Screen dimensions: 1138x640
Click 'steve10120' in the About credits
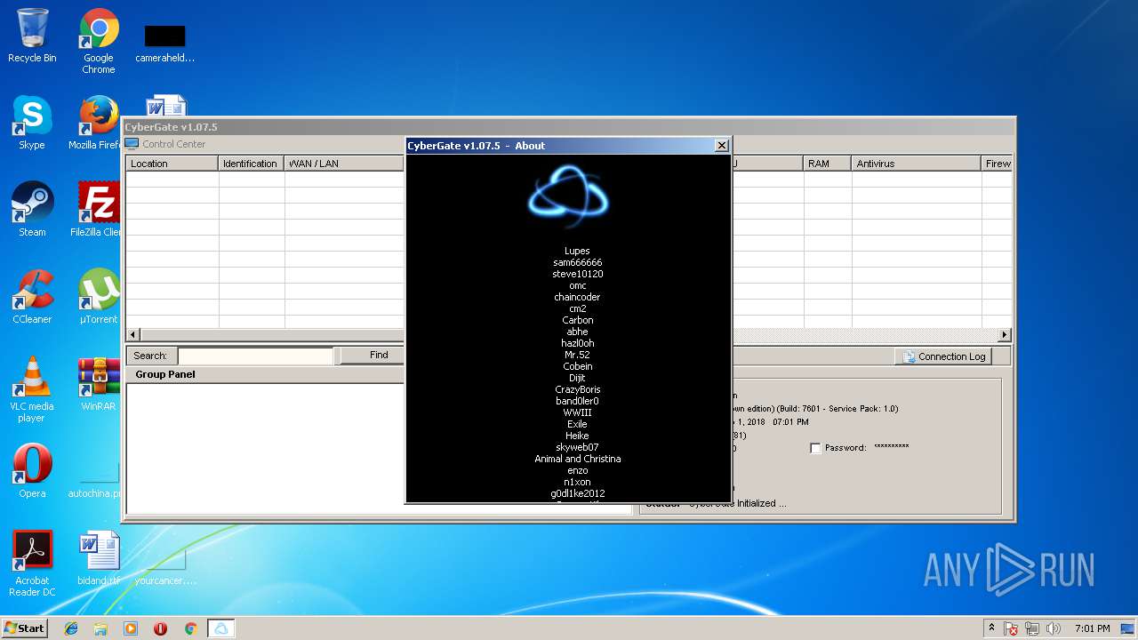(577, 274)
